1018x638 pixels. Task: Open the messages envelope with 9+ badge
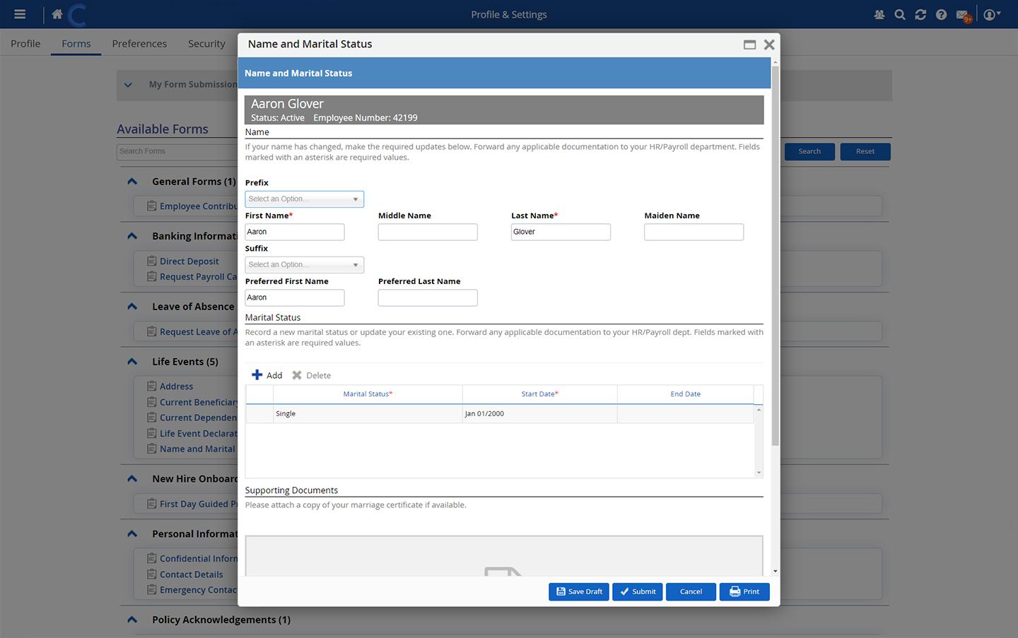962,15
